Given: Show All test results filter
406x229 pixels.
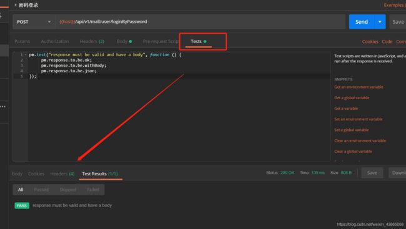Looking at the screenshot, I should (21, 190).
